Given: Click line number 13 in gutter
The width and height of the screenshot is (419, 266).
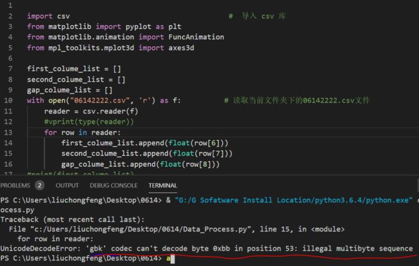Looking at the screenshot, I should coord(8,133).
